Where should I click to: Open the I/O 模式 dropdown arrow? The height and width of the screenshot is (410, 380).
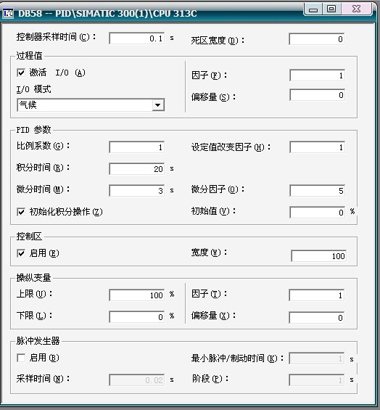click(158, 105)
